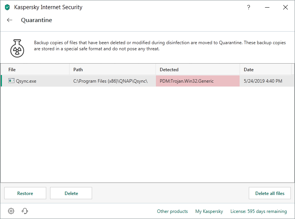Open the Other products link

[x=172, y=211]
